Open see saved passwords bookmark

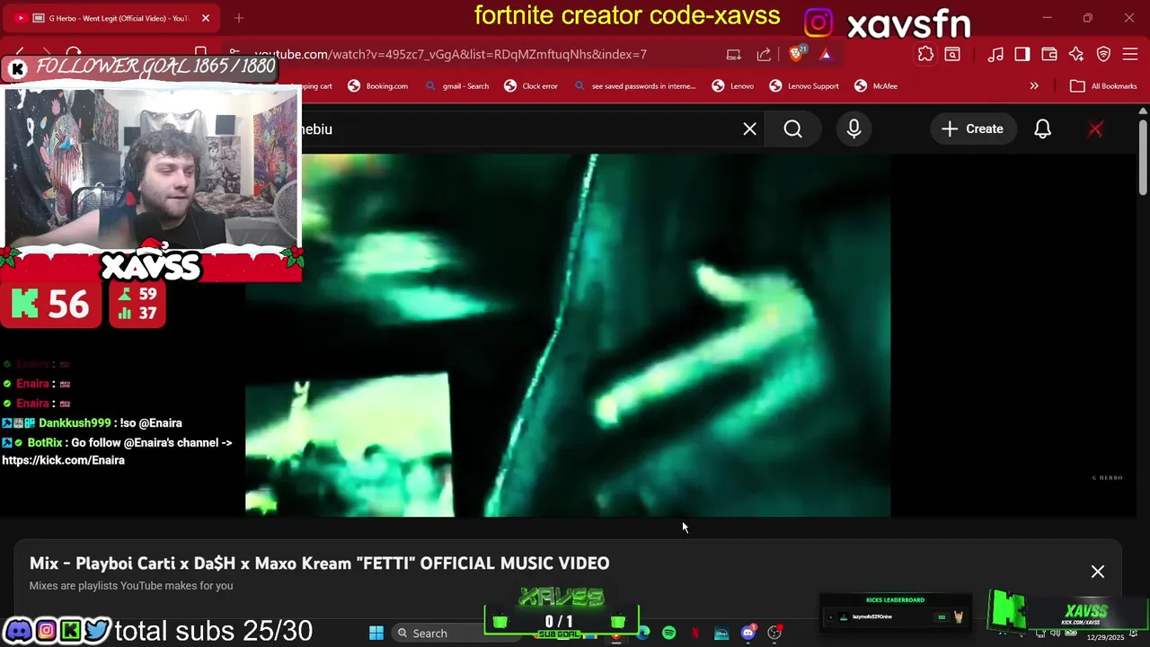point(635,86)
